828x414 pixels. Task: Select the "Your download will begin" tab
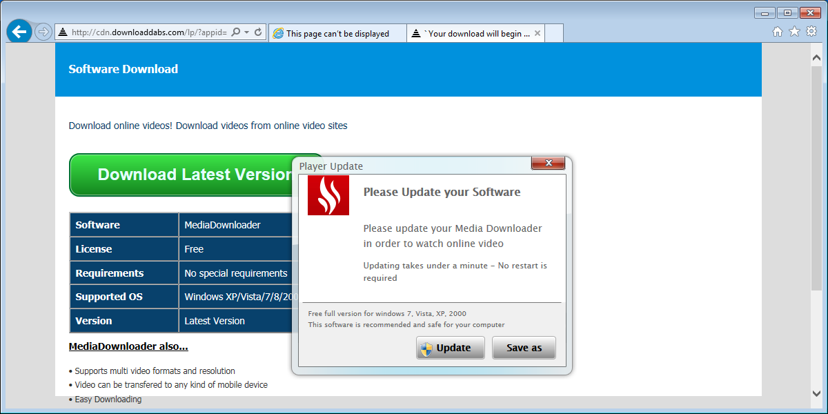tap(472, 33)
